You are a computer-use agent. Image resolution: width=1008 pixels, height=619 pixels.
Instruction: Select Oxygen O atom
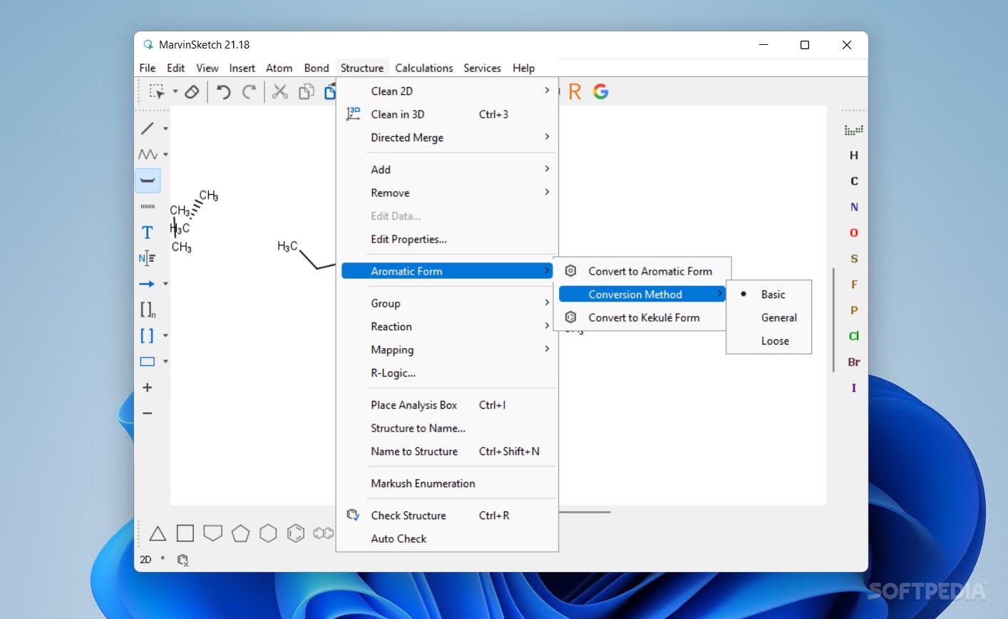tap(854, 232)
